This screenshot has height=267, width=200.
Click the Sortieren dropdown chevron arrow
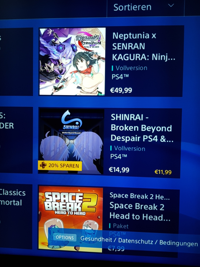pos(171,5)
